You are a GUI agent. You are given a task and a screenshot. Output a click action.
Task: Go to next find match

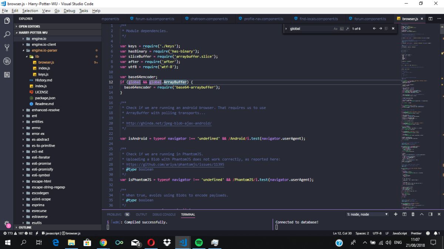tap(380, 28)
